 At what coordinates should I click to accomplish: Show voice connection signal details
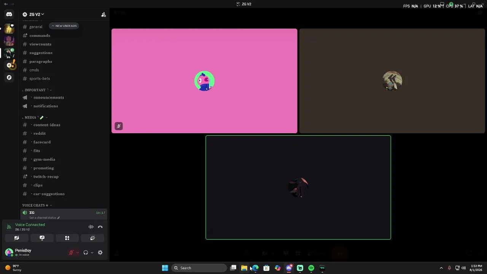9,227
